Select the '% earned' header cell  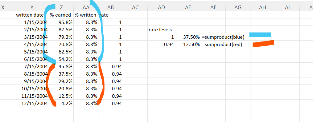[x=61, y=15]
